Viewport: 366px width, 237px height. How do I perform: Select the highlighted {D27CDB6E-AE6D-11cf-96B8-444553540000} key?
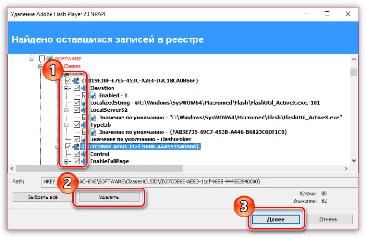(x=140, y=147)
